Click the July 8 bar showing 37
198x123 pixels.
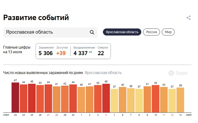(139, 101)
